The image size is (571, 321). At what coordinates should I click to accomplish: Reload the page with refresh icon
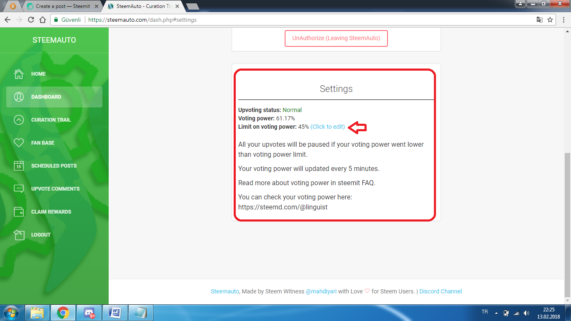(31, 20)
